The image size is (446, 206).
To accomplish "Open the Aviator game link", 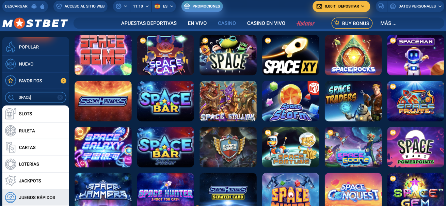I will (x=306, y=23).
